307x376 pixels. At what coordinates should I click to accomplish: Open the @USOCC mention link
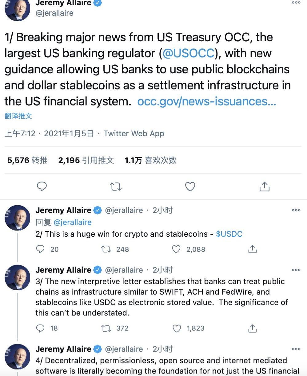click(x=188, y=53)
